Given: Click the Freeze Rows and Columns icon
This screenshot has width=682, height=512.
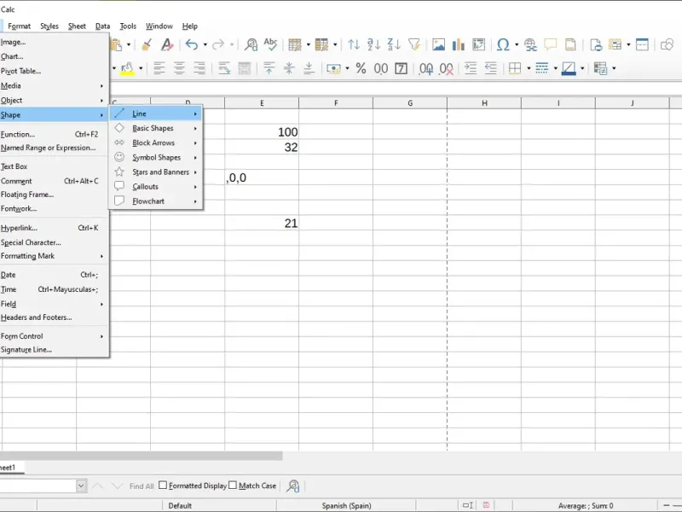Looking at the screenshot, I should click(x=642, y=44).
